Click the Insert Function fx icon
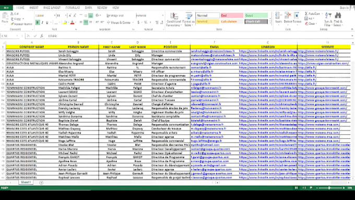 tap(42, 36)
